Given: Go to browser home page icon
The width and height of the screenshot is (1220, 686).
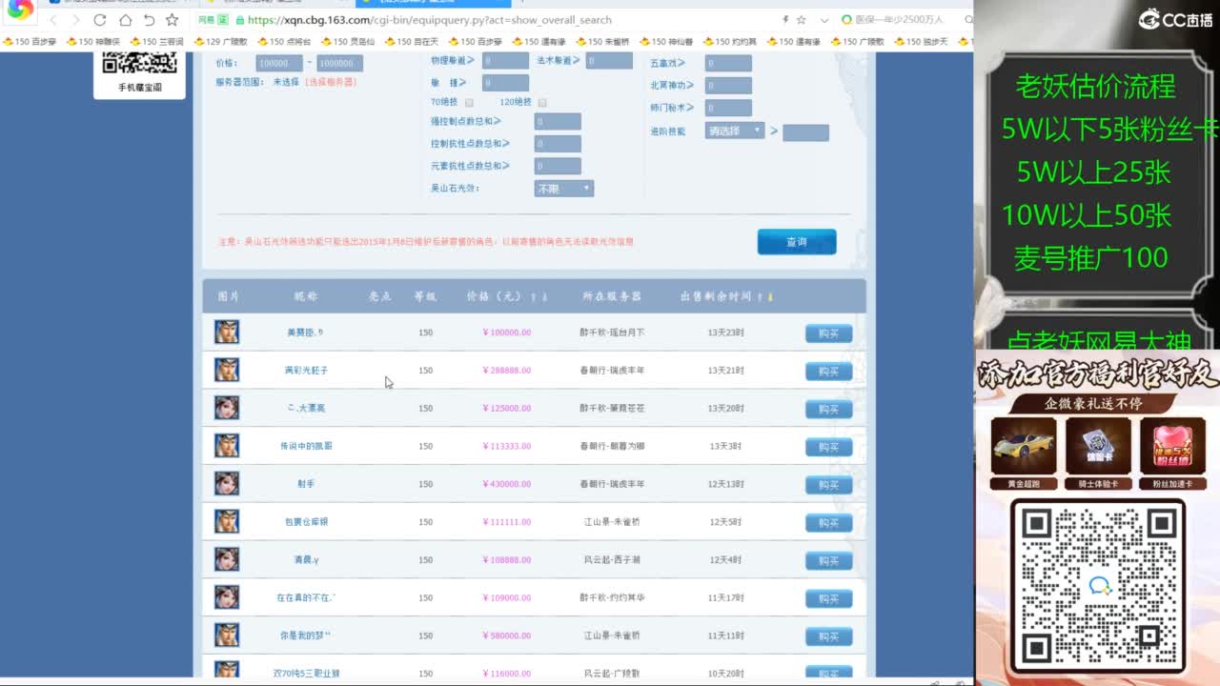Looking at the screenshot, I should click(x=125, y=20).
